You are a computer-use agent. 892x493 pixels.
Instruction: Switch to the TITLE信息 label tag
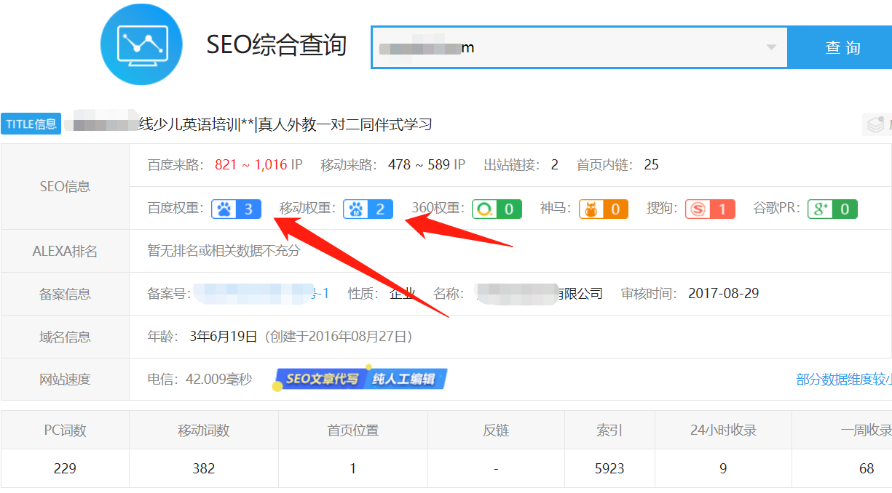click(31, 124)
